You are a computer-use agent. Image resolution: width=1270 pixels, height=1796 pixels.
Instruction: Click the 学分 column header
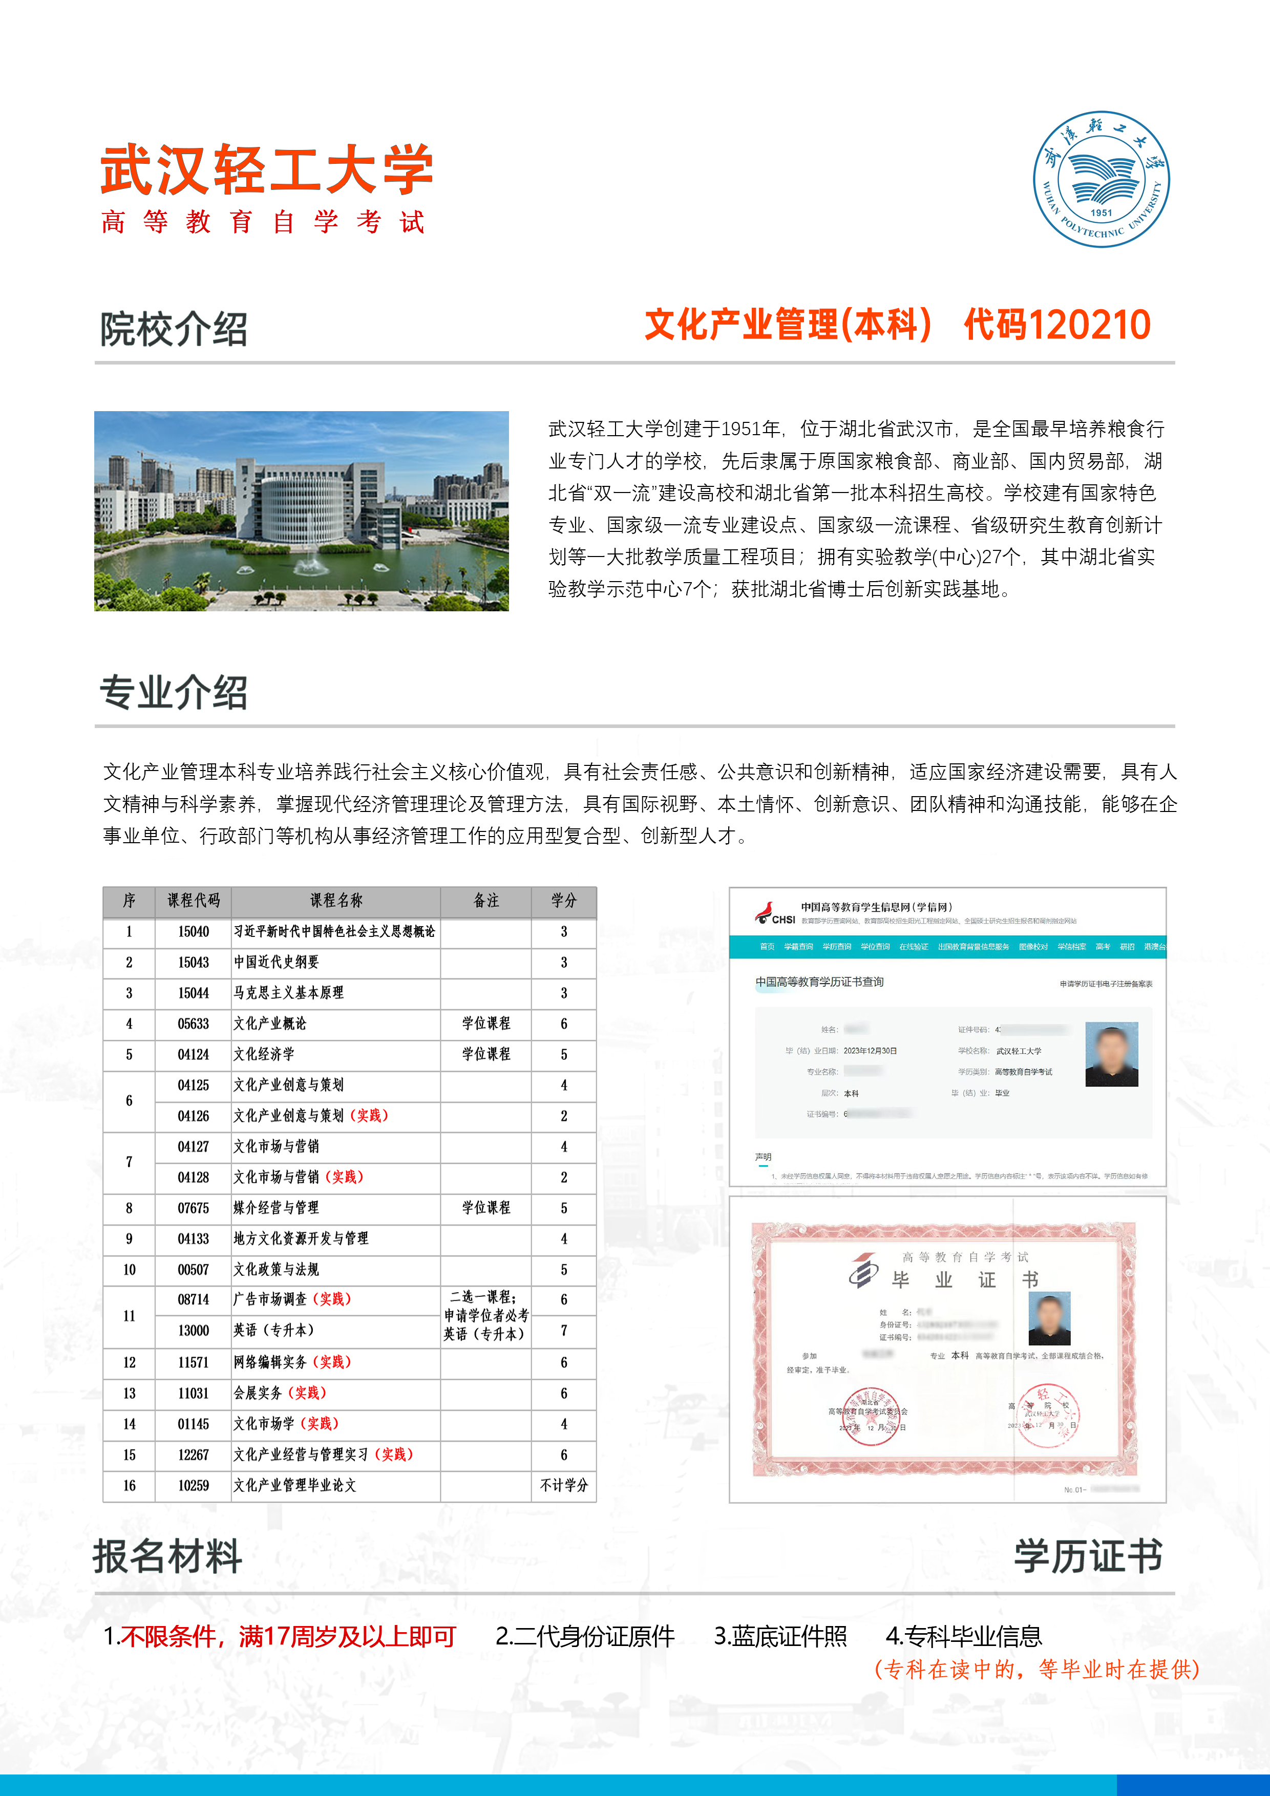point(563,901)
